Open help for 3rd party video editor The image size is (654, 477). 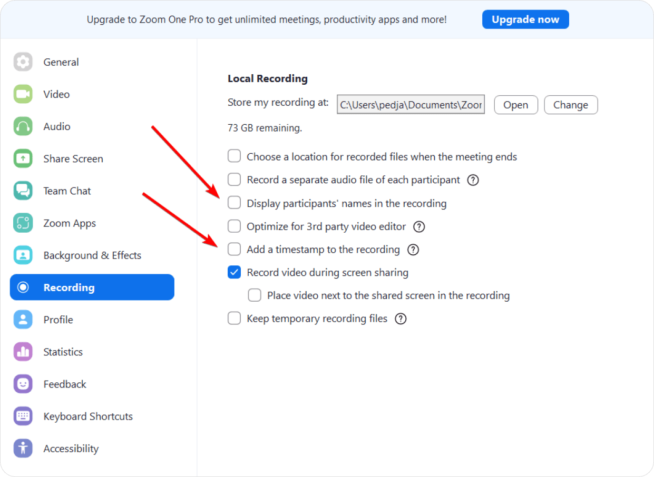(419, 227)
